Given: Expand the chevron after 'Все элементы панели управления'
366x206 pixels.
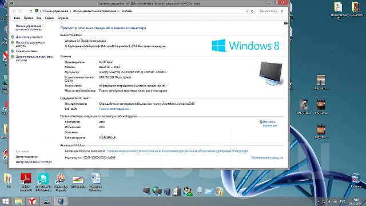Looking at the screenshot, I should [119, 11].
